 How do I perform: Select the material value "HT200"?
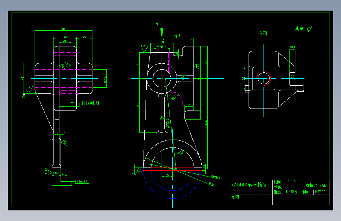point(320,192)
